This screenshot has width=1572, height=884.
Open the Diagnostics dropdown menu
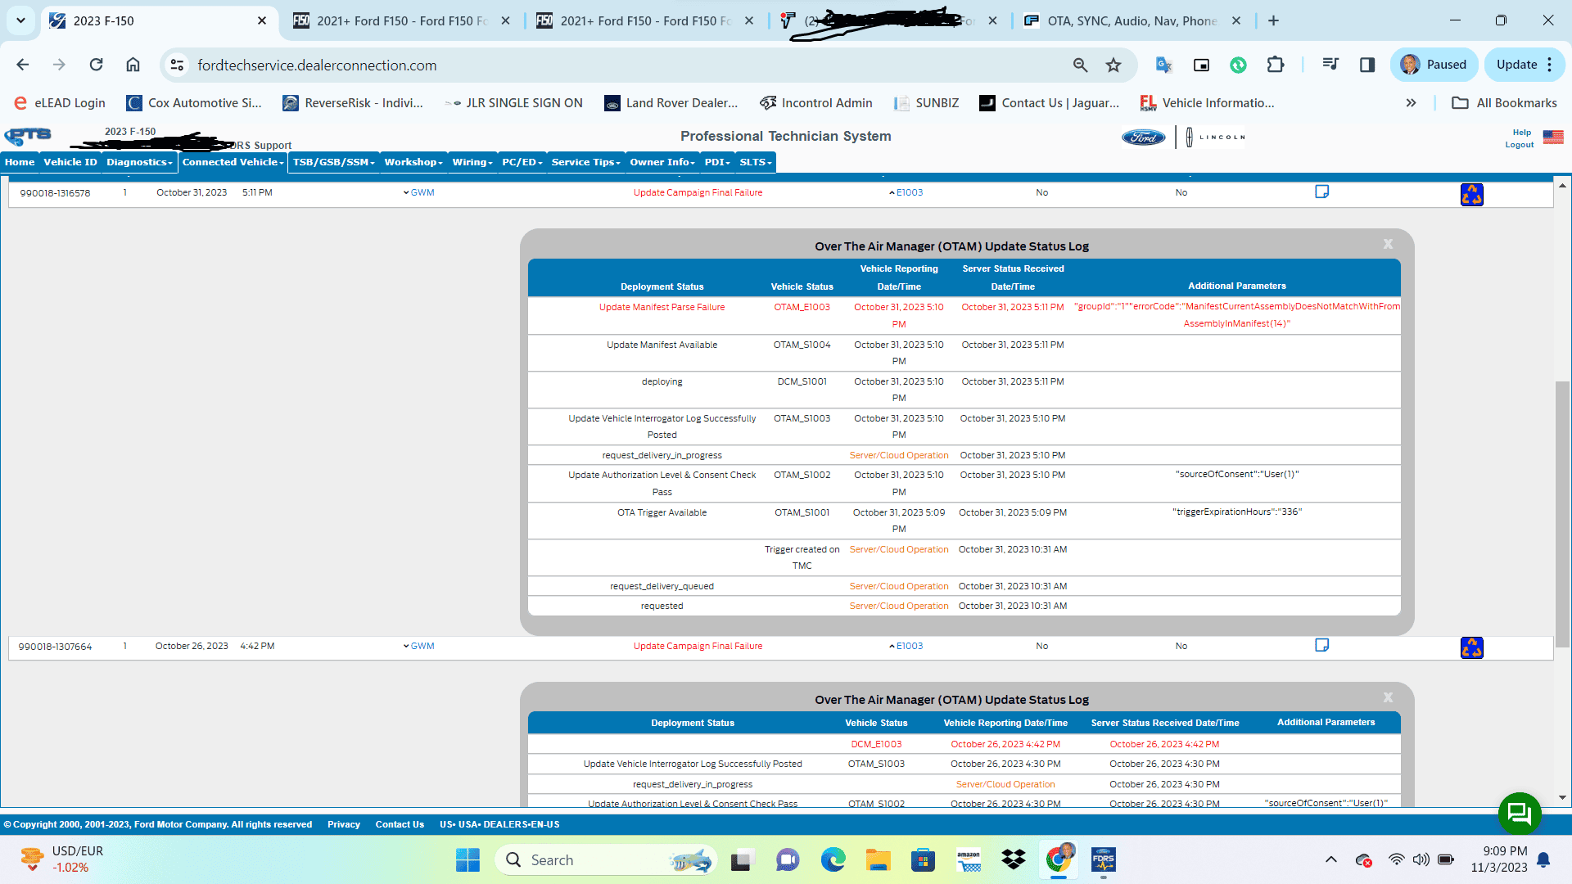coord(139,162)
